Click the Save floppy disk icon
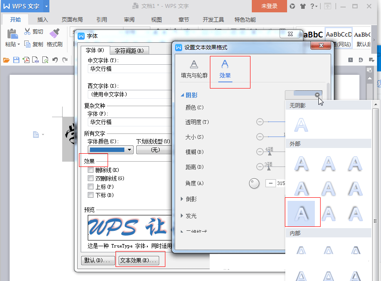The width and height of the screenshot is (381, 281). [x=16, y=60]
